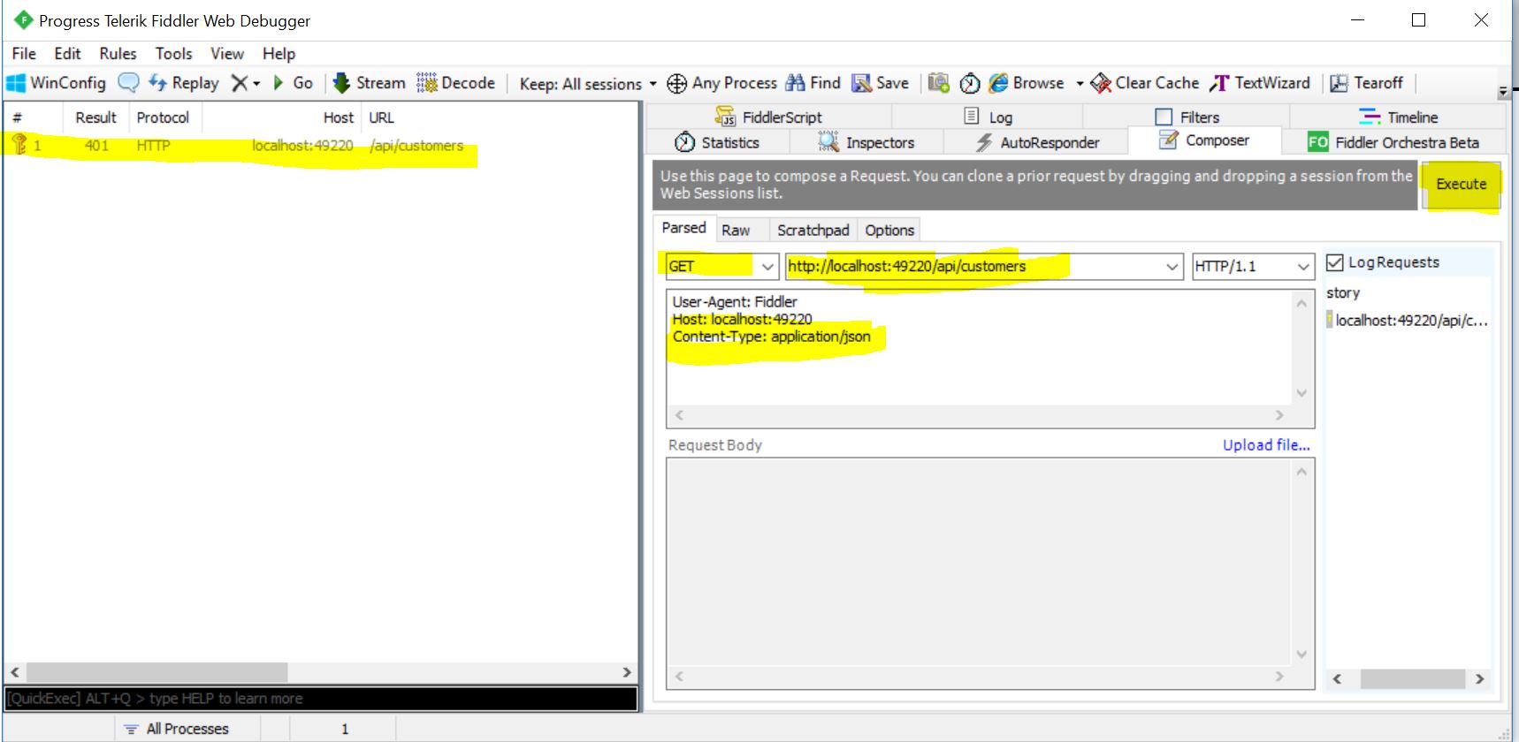Switch to the Timeline tab

coord(1399,117)
